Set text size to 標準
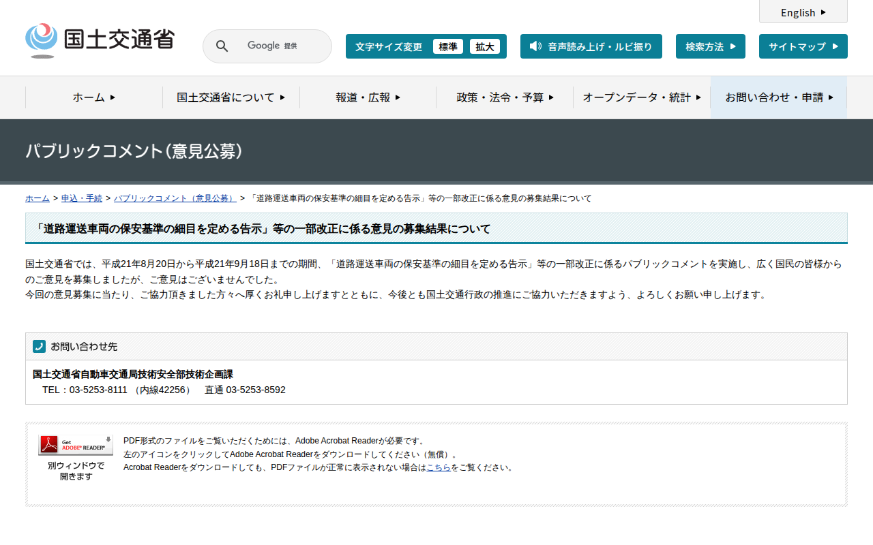 click(x=448, y=46)
